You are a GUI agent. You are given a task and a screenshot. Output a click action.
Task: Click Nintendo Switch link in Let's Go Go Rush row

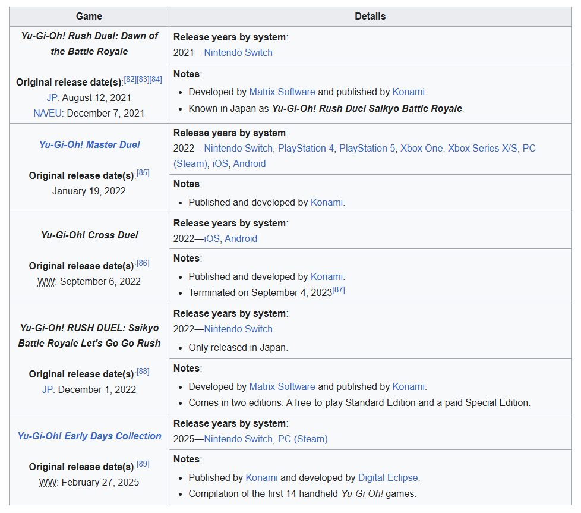point(238,329)
